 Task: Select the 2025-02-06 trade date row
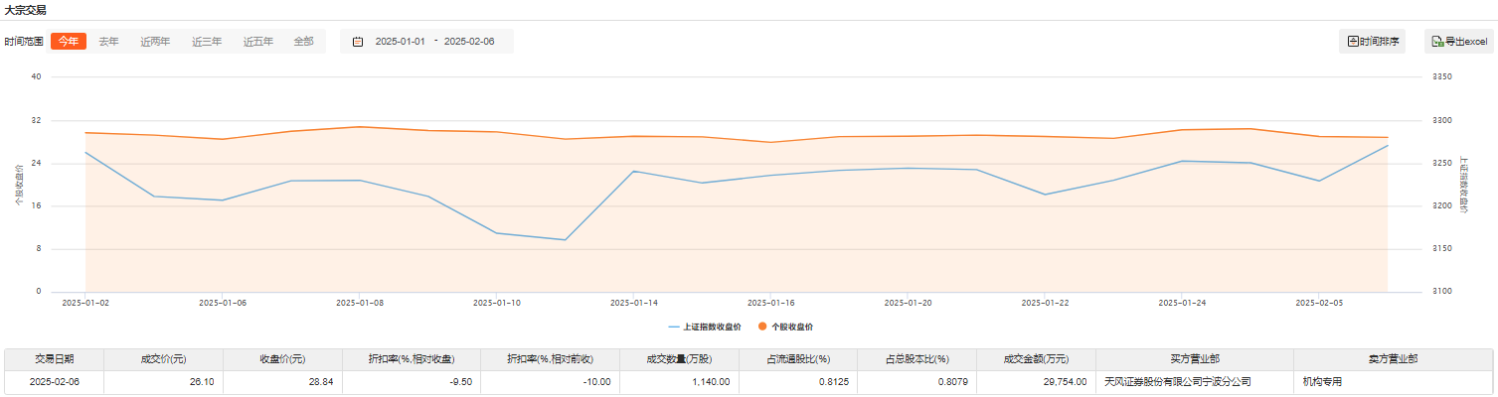[54, 381]
